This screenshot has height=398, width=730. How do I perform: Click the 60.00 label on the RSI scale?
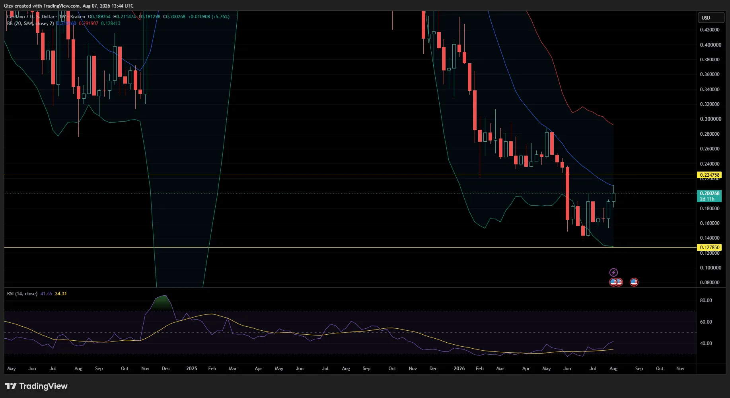click(706, 322)
